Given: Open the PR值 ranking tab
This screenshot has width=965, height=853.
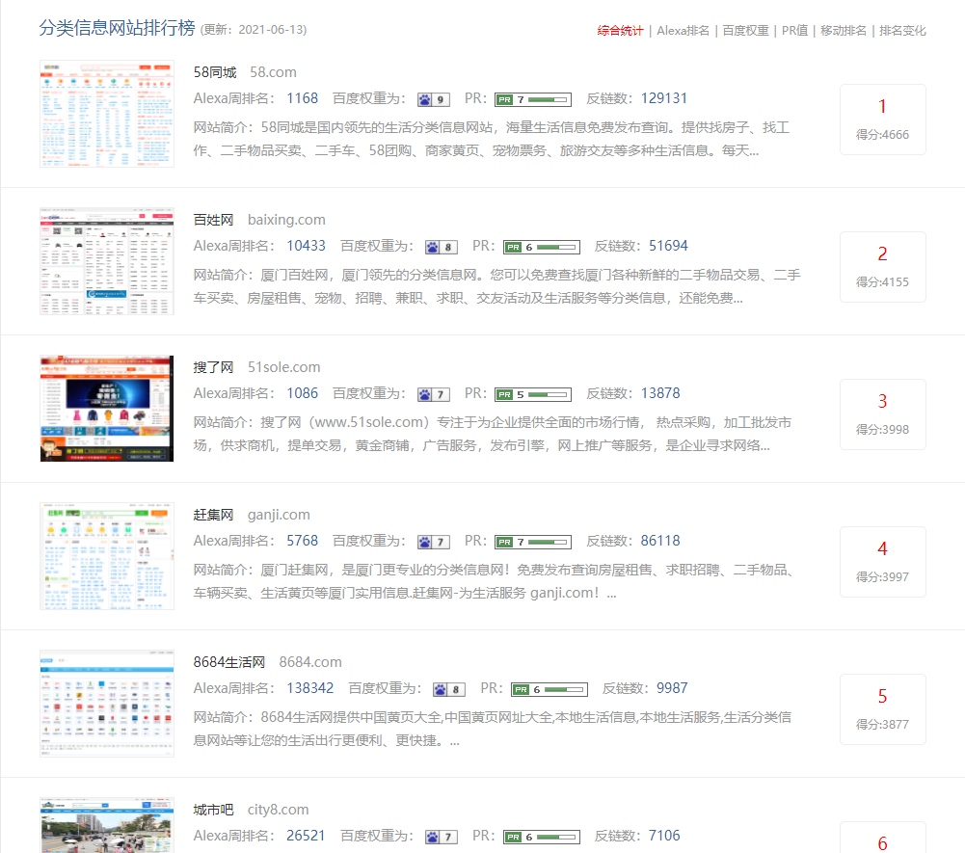Looking at the screenshot, I should (x=794, y=31).
